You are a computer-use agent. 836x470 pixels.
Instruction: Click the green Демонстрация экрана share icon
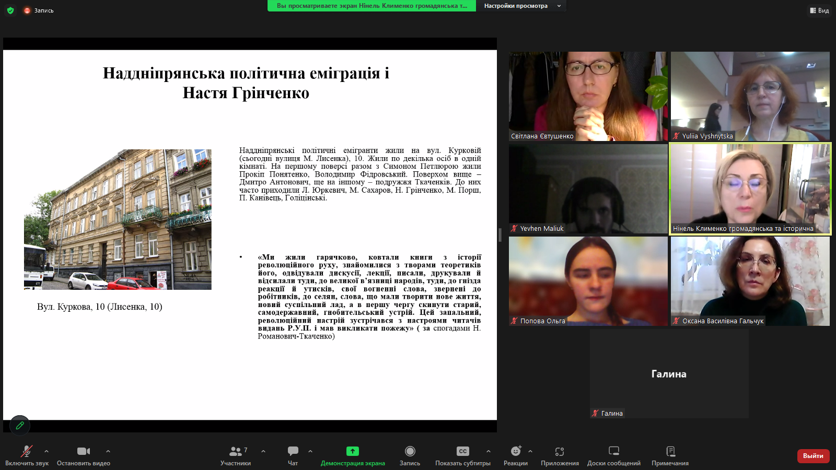(353, 451)
